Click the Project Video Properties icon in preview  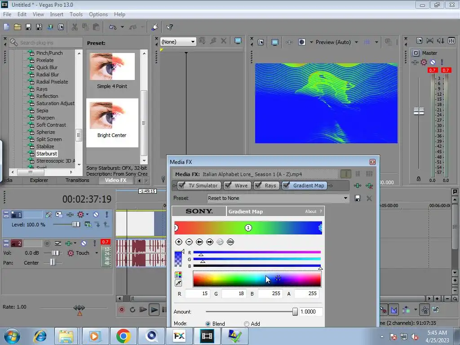coord(261,42)
